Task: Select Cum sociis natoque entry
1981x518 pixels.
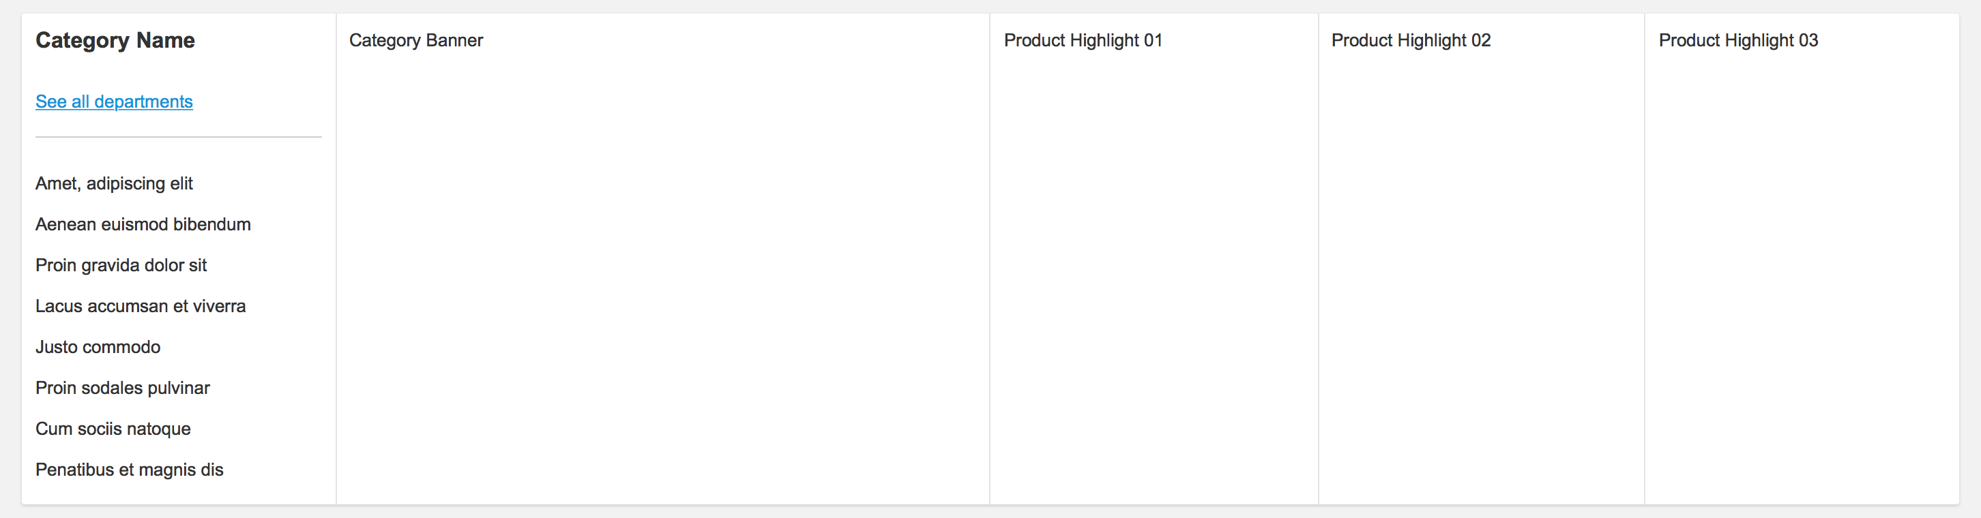Action: pos(113,429)
